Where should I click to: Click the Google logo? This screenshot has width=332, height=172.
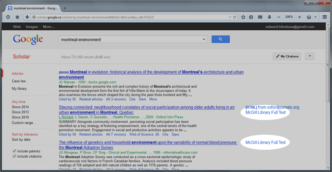point(28,40)
